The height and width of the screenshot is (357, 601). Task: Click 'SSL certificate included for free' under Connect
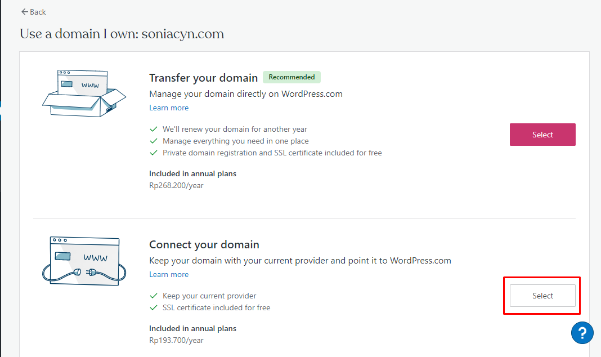click(x=217, y=308)
